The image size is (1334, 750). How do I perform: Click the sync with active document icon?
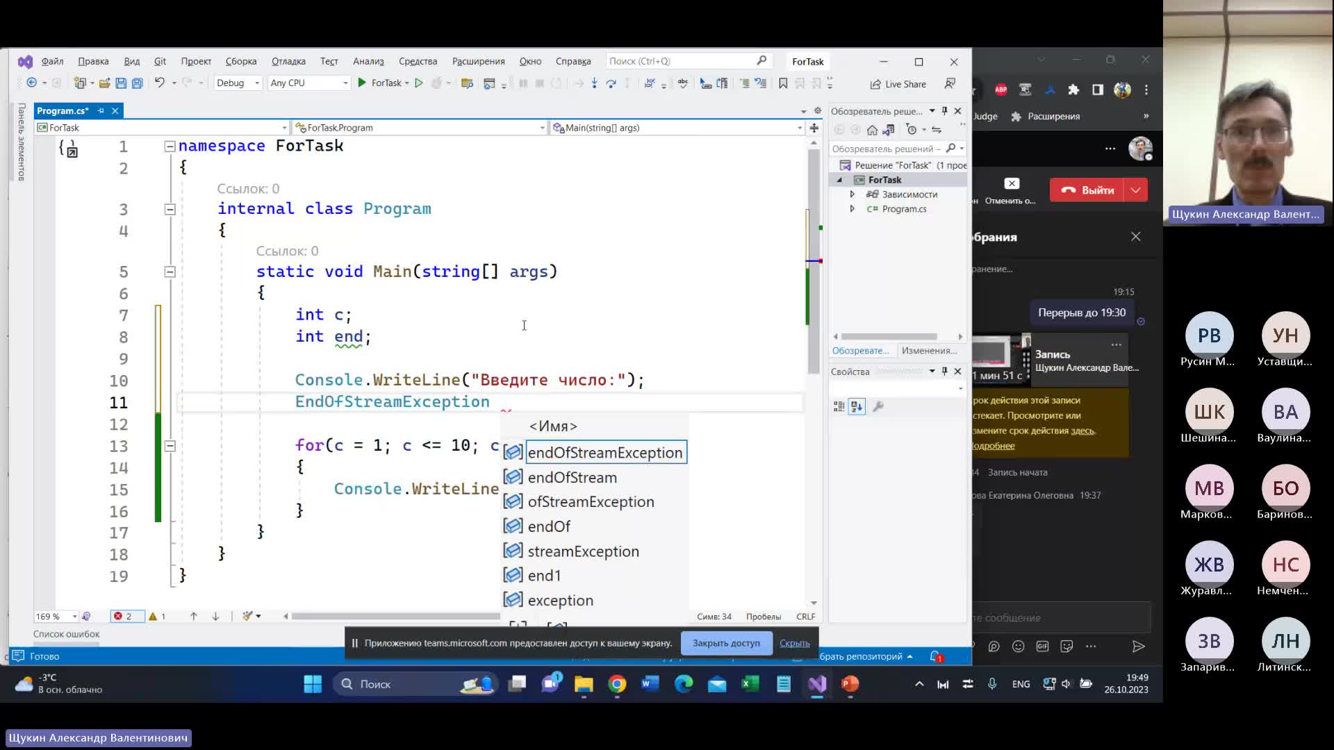point(937,130)
